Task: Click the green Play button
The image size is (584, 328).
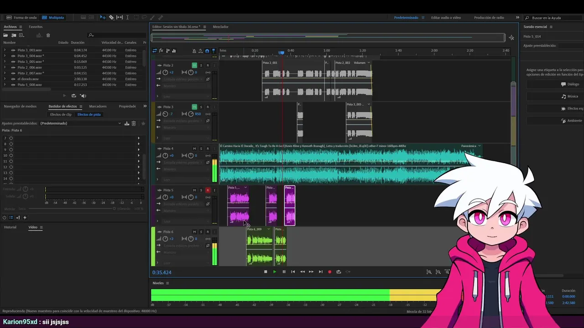Action: pyautogui.click(x=275, y=272)
